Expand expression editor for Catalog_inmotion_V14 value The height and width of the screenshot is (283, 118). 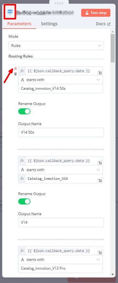[100, 180]
